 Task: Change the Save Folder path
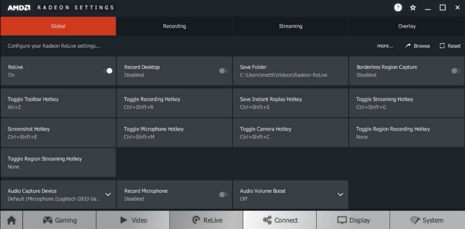290,71
